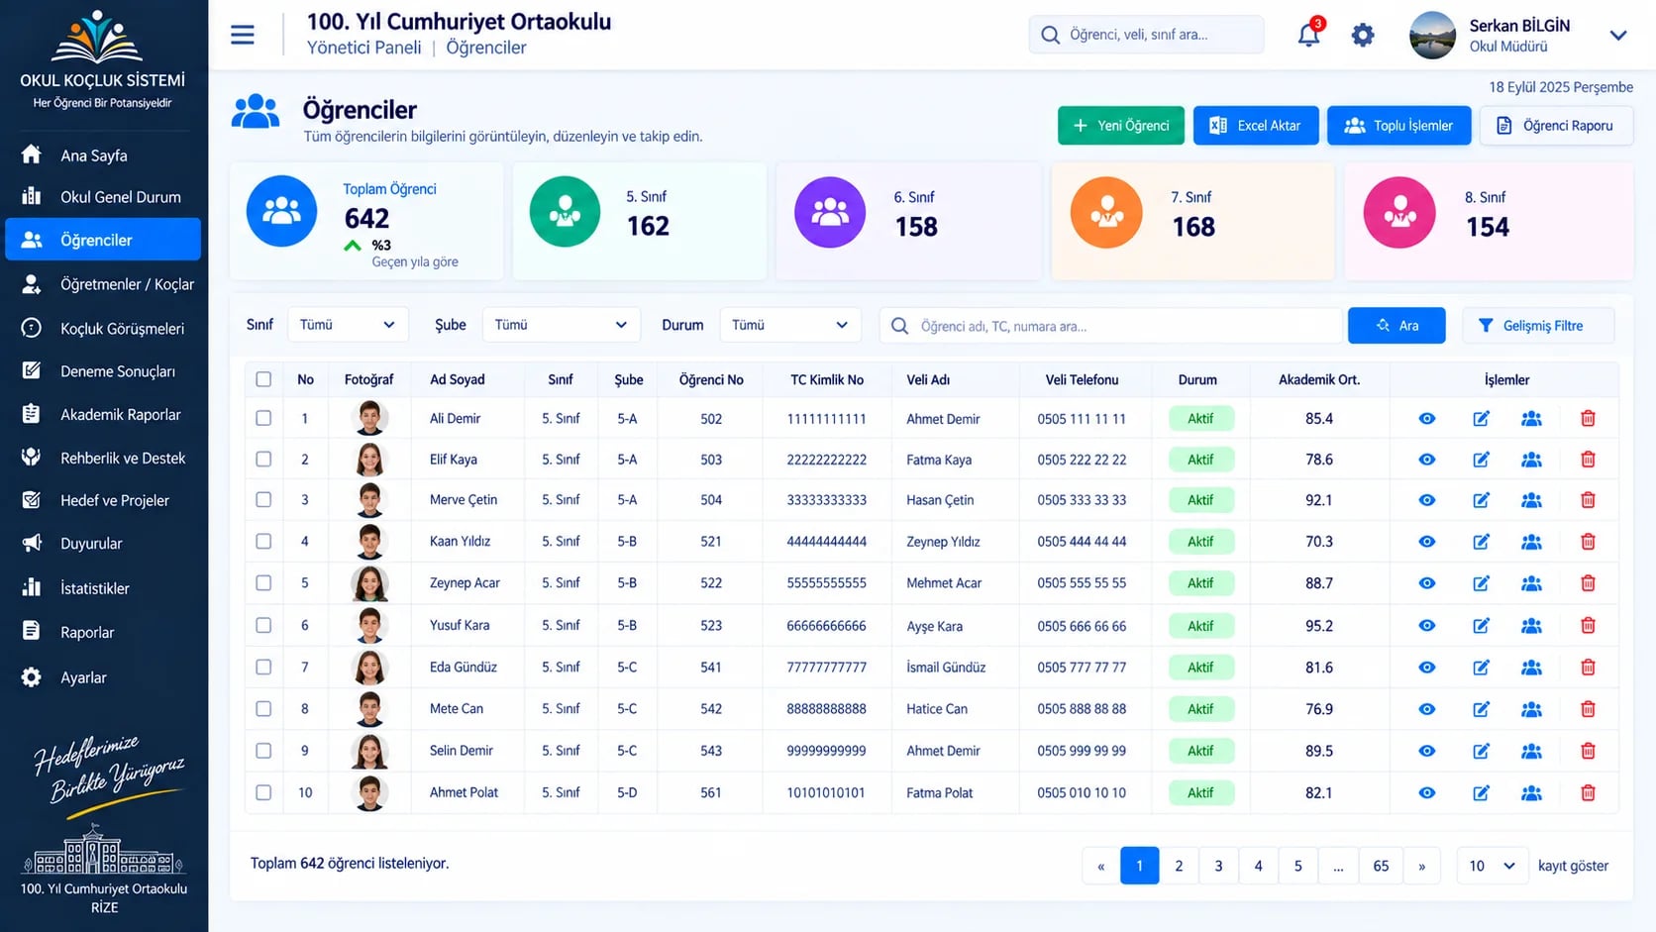This screenshot has height=932, width=1656.
Task: Open Deneme Sonuçları menu item
Action: [103, 371]
